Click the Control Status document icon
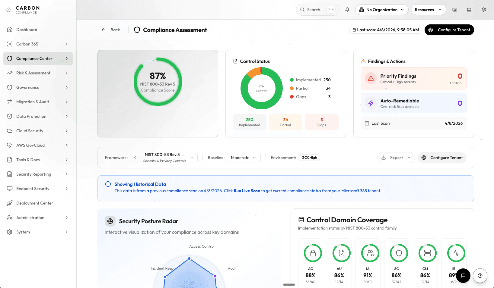Image resolution: width=494 pixels, height=288 pixels. (235, 61)
